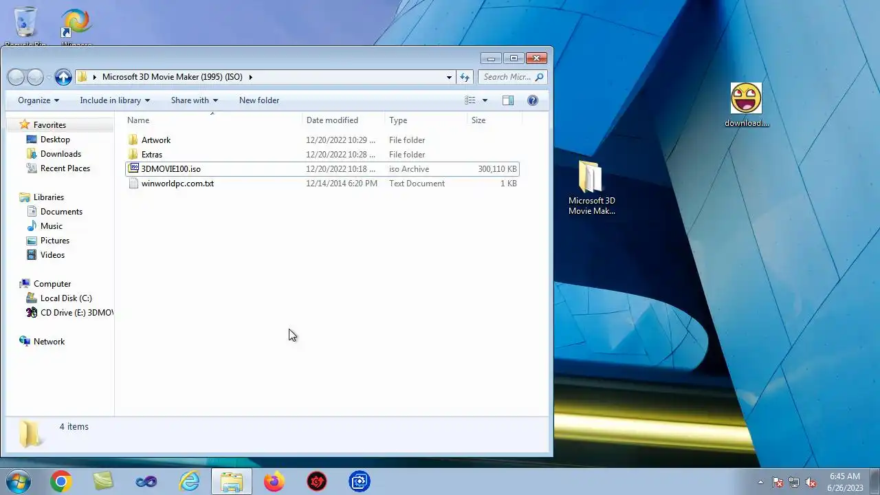Click the infinity-loop taskbar icon

tap(146, 482)
